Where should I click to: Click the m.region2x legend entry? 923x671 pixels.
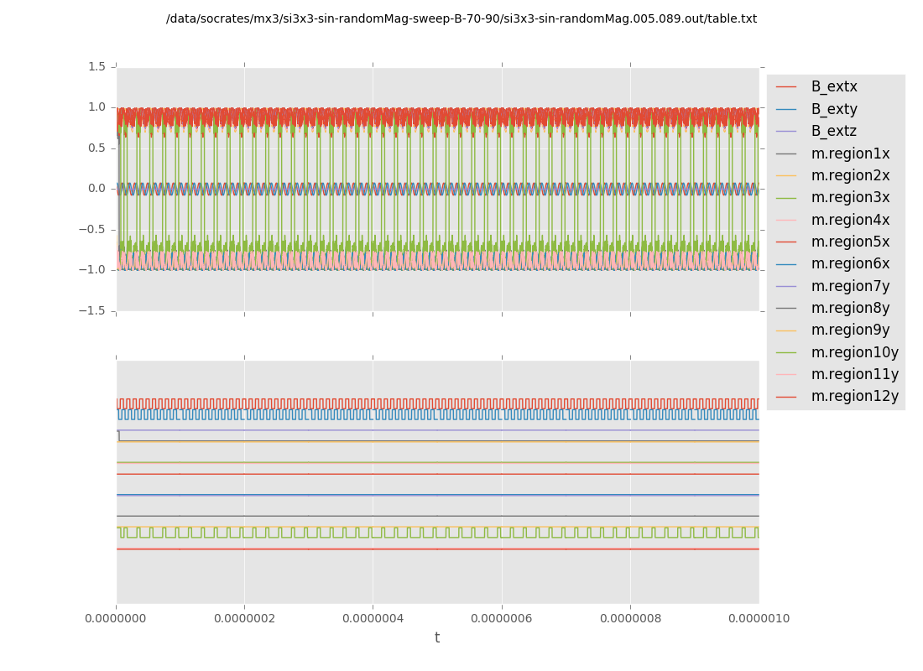coord(850,175)
